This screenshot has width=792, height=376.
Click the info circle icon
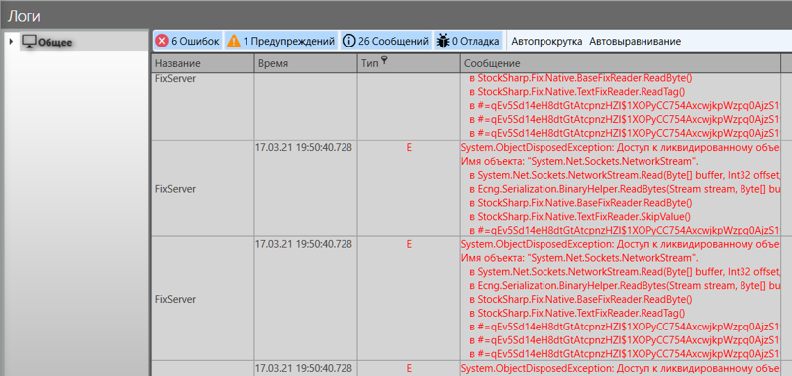(x=349, y=41)
